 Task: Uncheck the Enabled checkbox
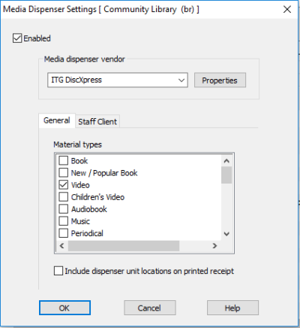pos(17,38)
